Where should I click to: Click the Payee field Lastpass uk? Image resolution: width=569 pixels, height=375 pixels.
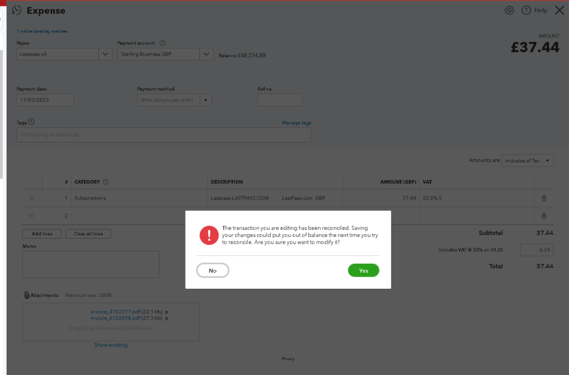click(57, 54)
